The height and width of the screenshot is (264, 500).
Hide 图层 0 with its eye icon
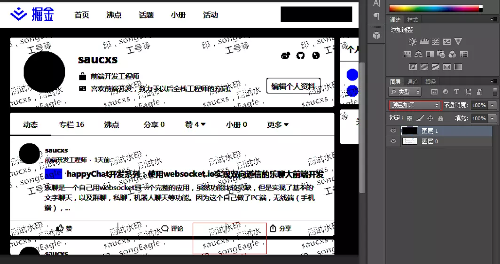point(393,141)
